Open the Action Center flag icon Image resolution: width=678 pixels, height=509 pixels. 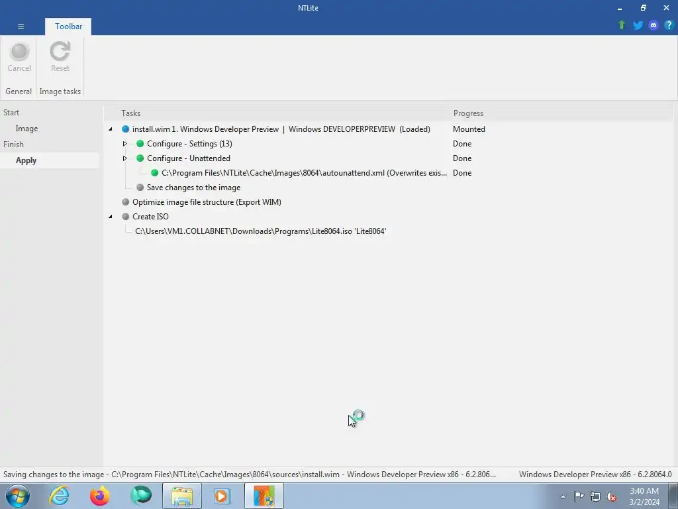(579, 496)
